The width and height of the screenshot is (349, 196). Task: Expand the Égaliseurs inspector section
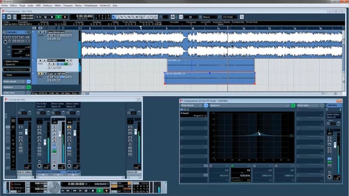[x=14, y=87]
